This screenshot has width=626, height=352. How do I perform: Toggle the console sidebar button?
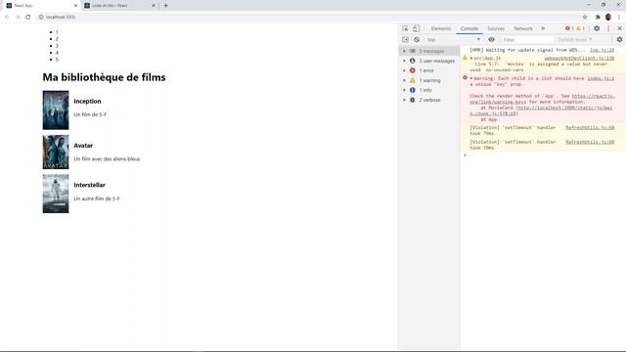tap(405, 40)
